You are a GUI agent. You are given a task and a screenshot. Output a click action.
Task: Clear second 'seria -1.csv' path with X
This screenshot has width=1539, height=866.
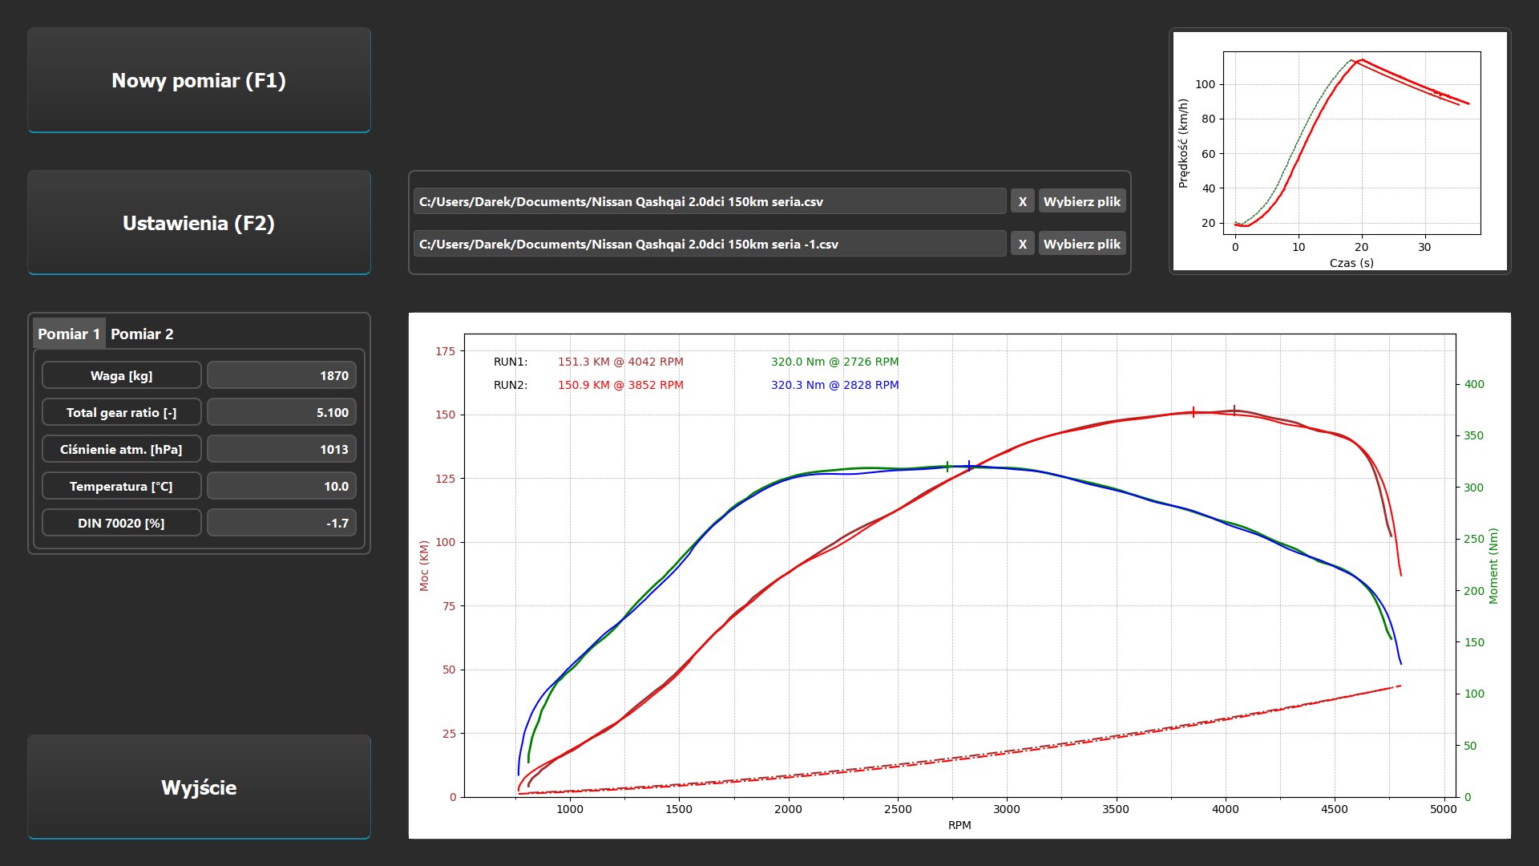point(1022,244)
